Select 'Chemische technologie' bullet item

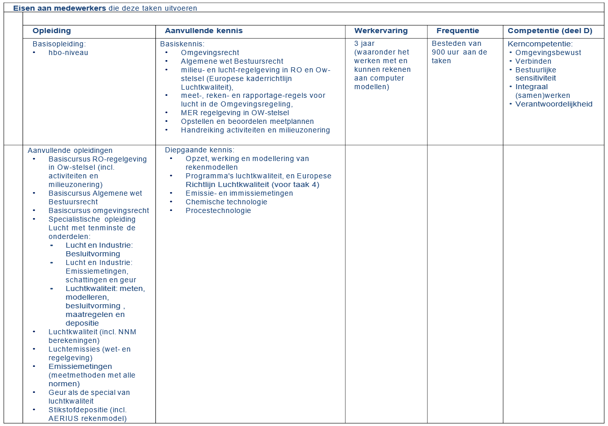pyautogui.click(x=226, y=202)
